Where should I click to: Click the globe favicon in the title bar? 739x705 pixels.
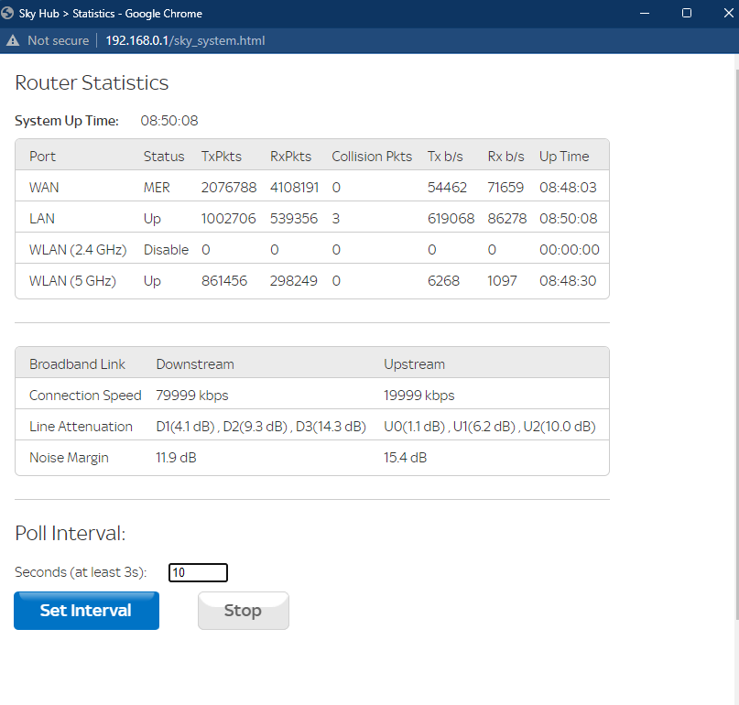tap(9, 14)
